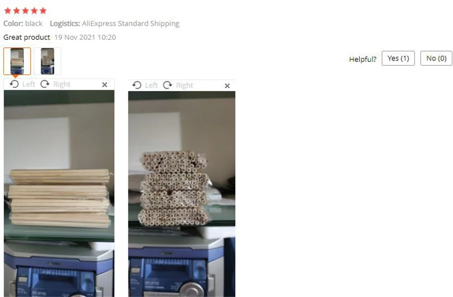453x297 pixels.
Task: Click 'AliExpress Standard Shipping' logistics text
Action: click(x=130, y=24)
